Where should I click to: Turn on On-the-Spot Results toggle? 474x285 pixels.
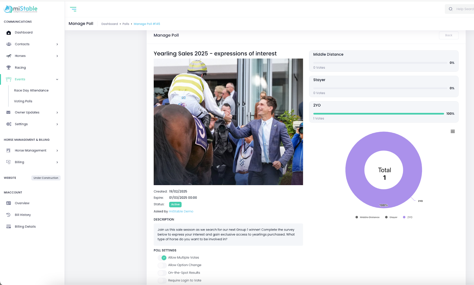(x=162, y=273)
